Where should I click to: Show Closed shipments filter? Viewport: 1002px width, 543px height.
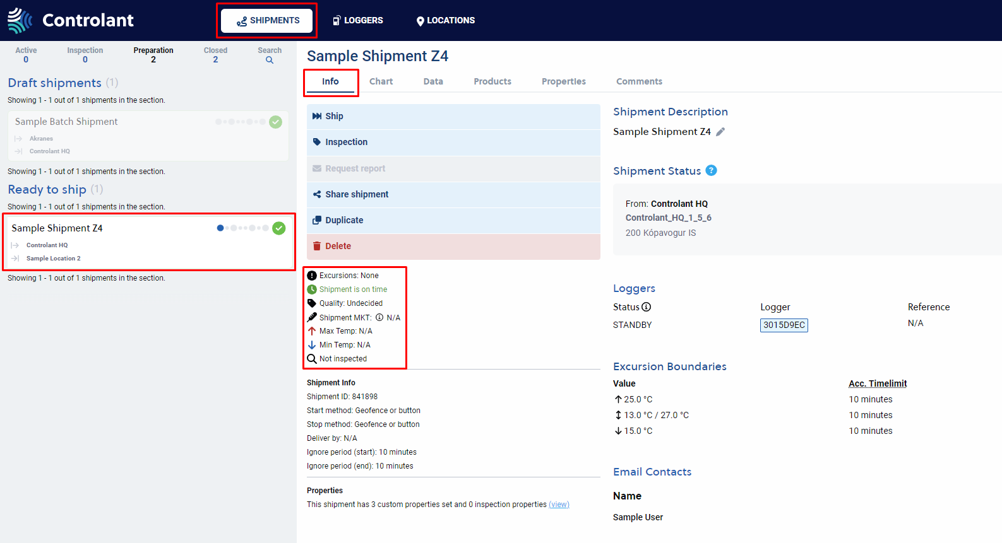coord(215,55)
